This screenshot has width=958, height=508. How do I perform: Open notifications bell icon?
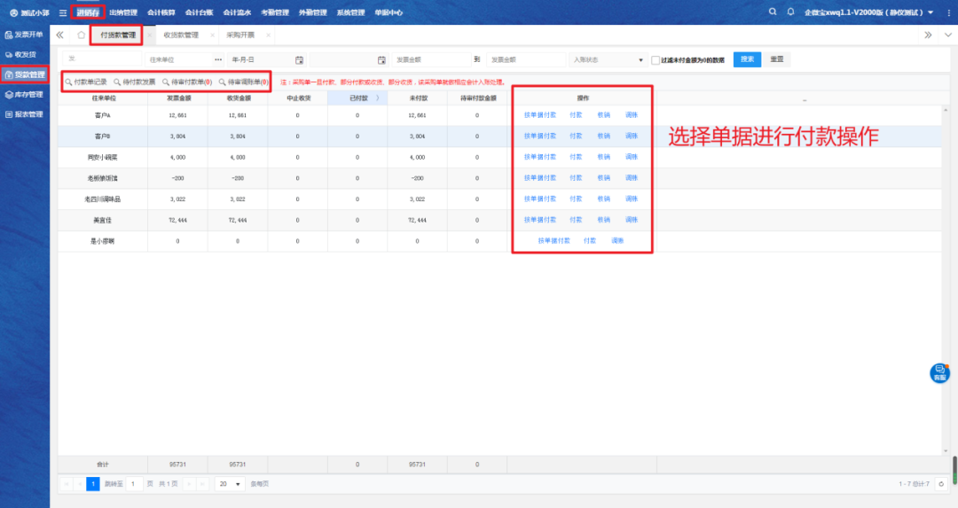[x=789, y=12]
